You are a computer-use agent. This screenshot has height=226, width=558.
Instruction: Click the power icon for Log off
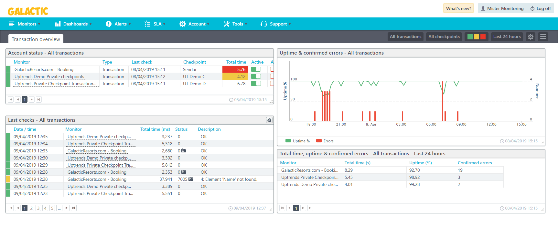pyautogui.click(x=532, y=9)
